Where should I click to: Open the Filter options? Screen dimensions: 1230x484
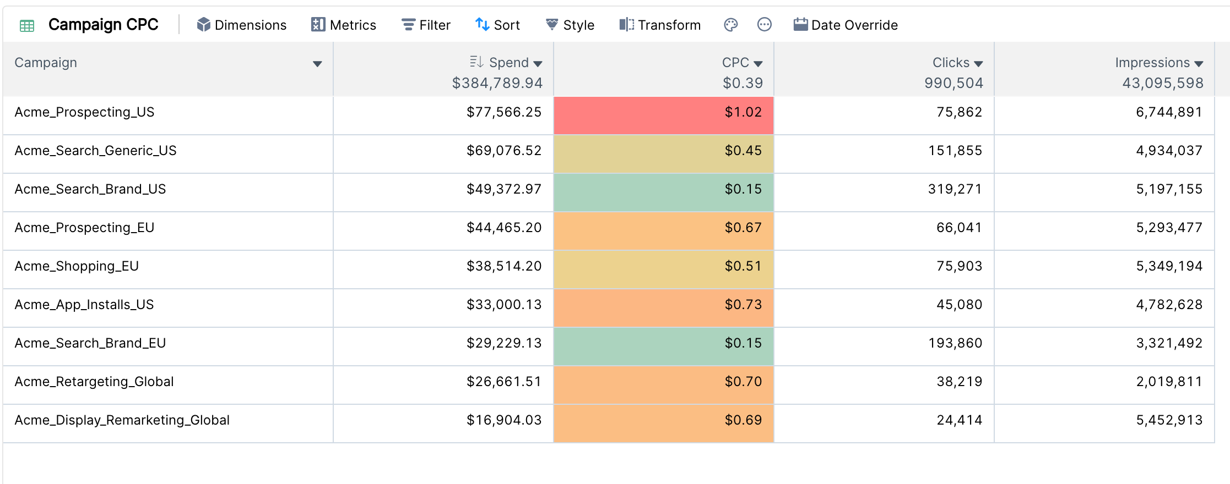(x=426, y=25)
